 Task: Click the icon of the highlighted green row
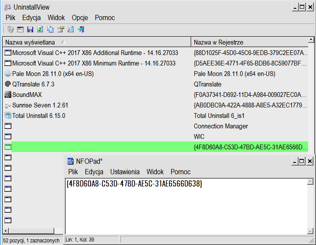pyautogui.click(x=8, y=147)
